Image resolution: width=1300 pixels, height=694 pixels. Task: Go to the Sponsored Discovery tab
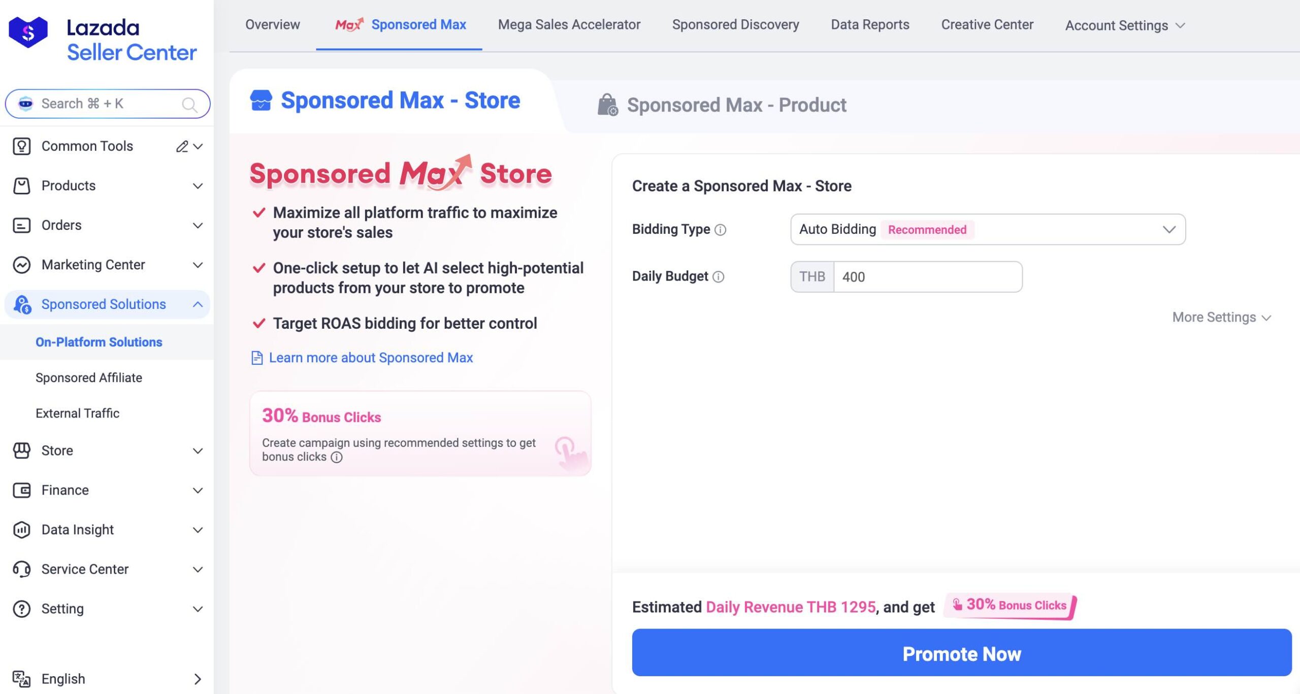click(x=735, y=24)
